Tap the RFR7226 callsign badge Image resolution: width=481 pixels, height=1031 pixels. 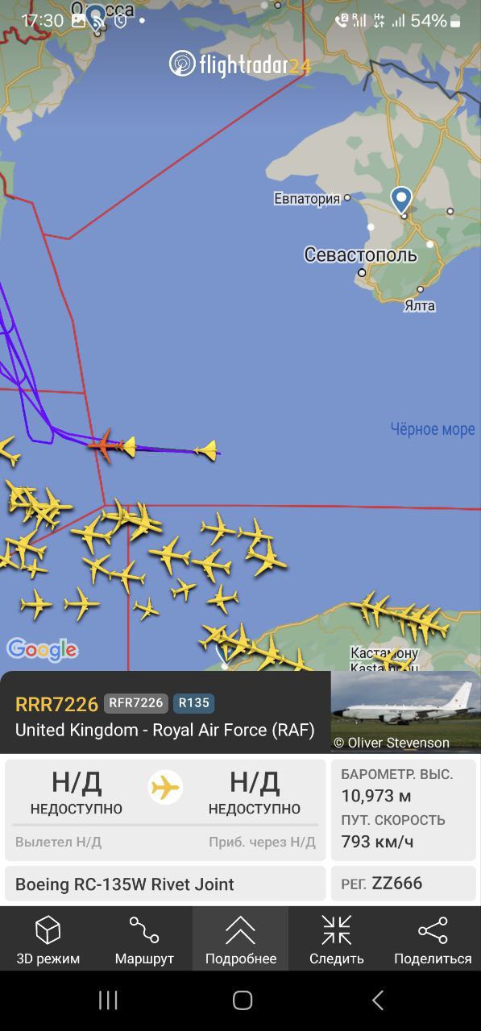(136, 703)
